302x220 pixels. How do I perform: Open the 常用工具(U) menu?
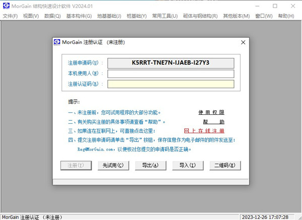(x=165, y=16)
